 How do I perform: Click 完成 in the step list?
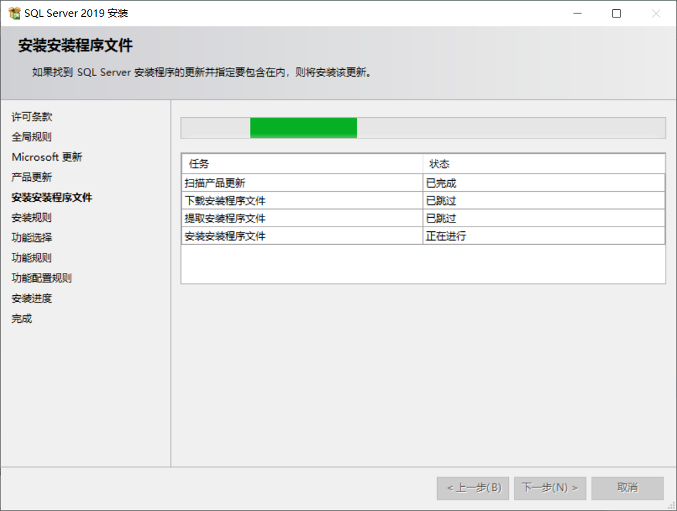[22, 319]
